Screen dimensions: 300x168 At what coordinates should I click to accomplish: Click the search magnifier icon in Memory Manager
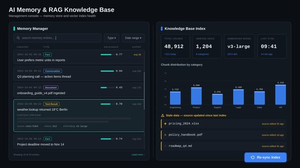pyautogui.click(x=18, y=38)
